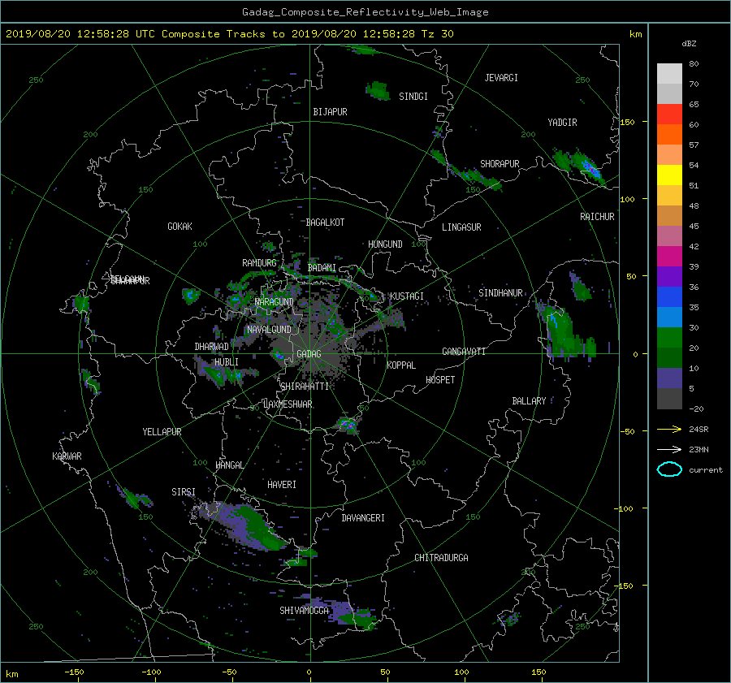This screenshot has height=683, width=731.
Task: Click the dBZ legend heading
Action: coord(689,44)
